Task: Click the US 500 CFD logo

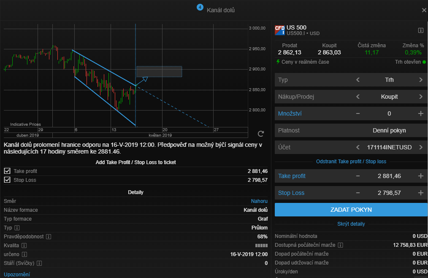Action: [x=279, y=30]
